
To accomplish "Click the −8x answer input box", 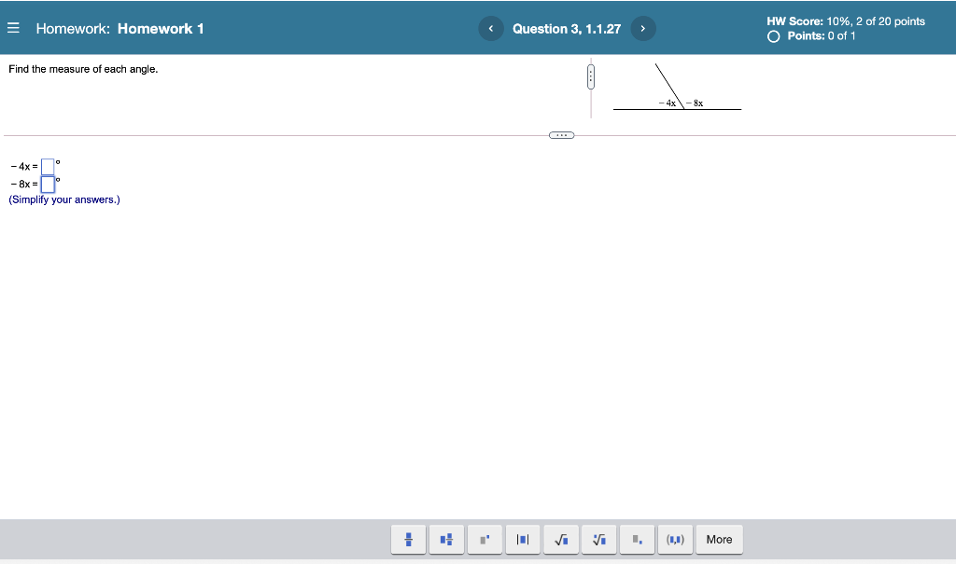I will point(48,184).
